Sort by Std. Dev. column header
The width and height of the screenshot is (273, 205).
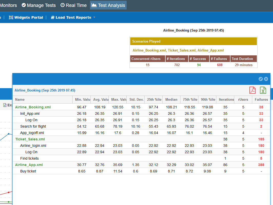point(136,99)
